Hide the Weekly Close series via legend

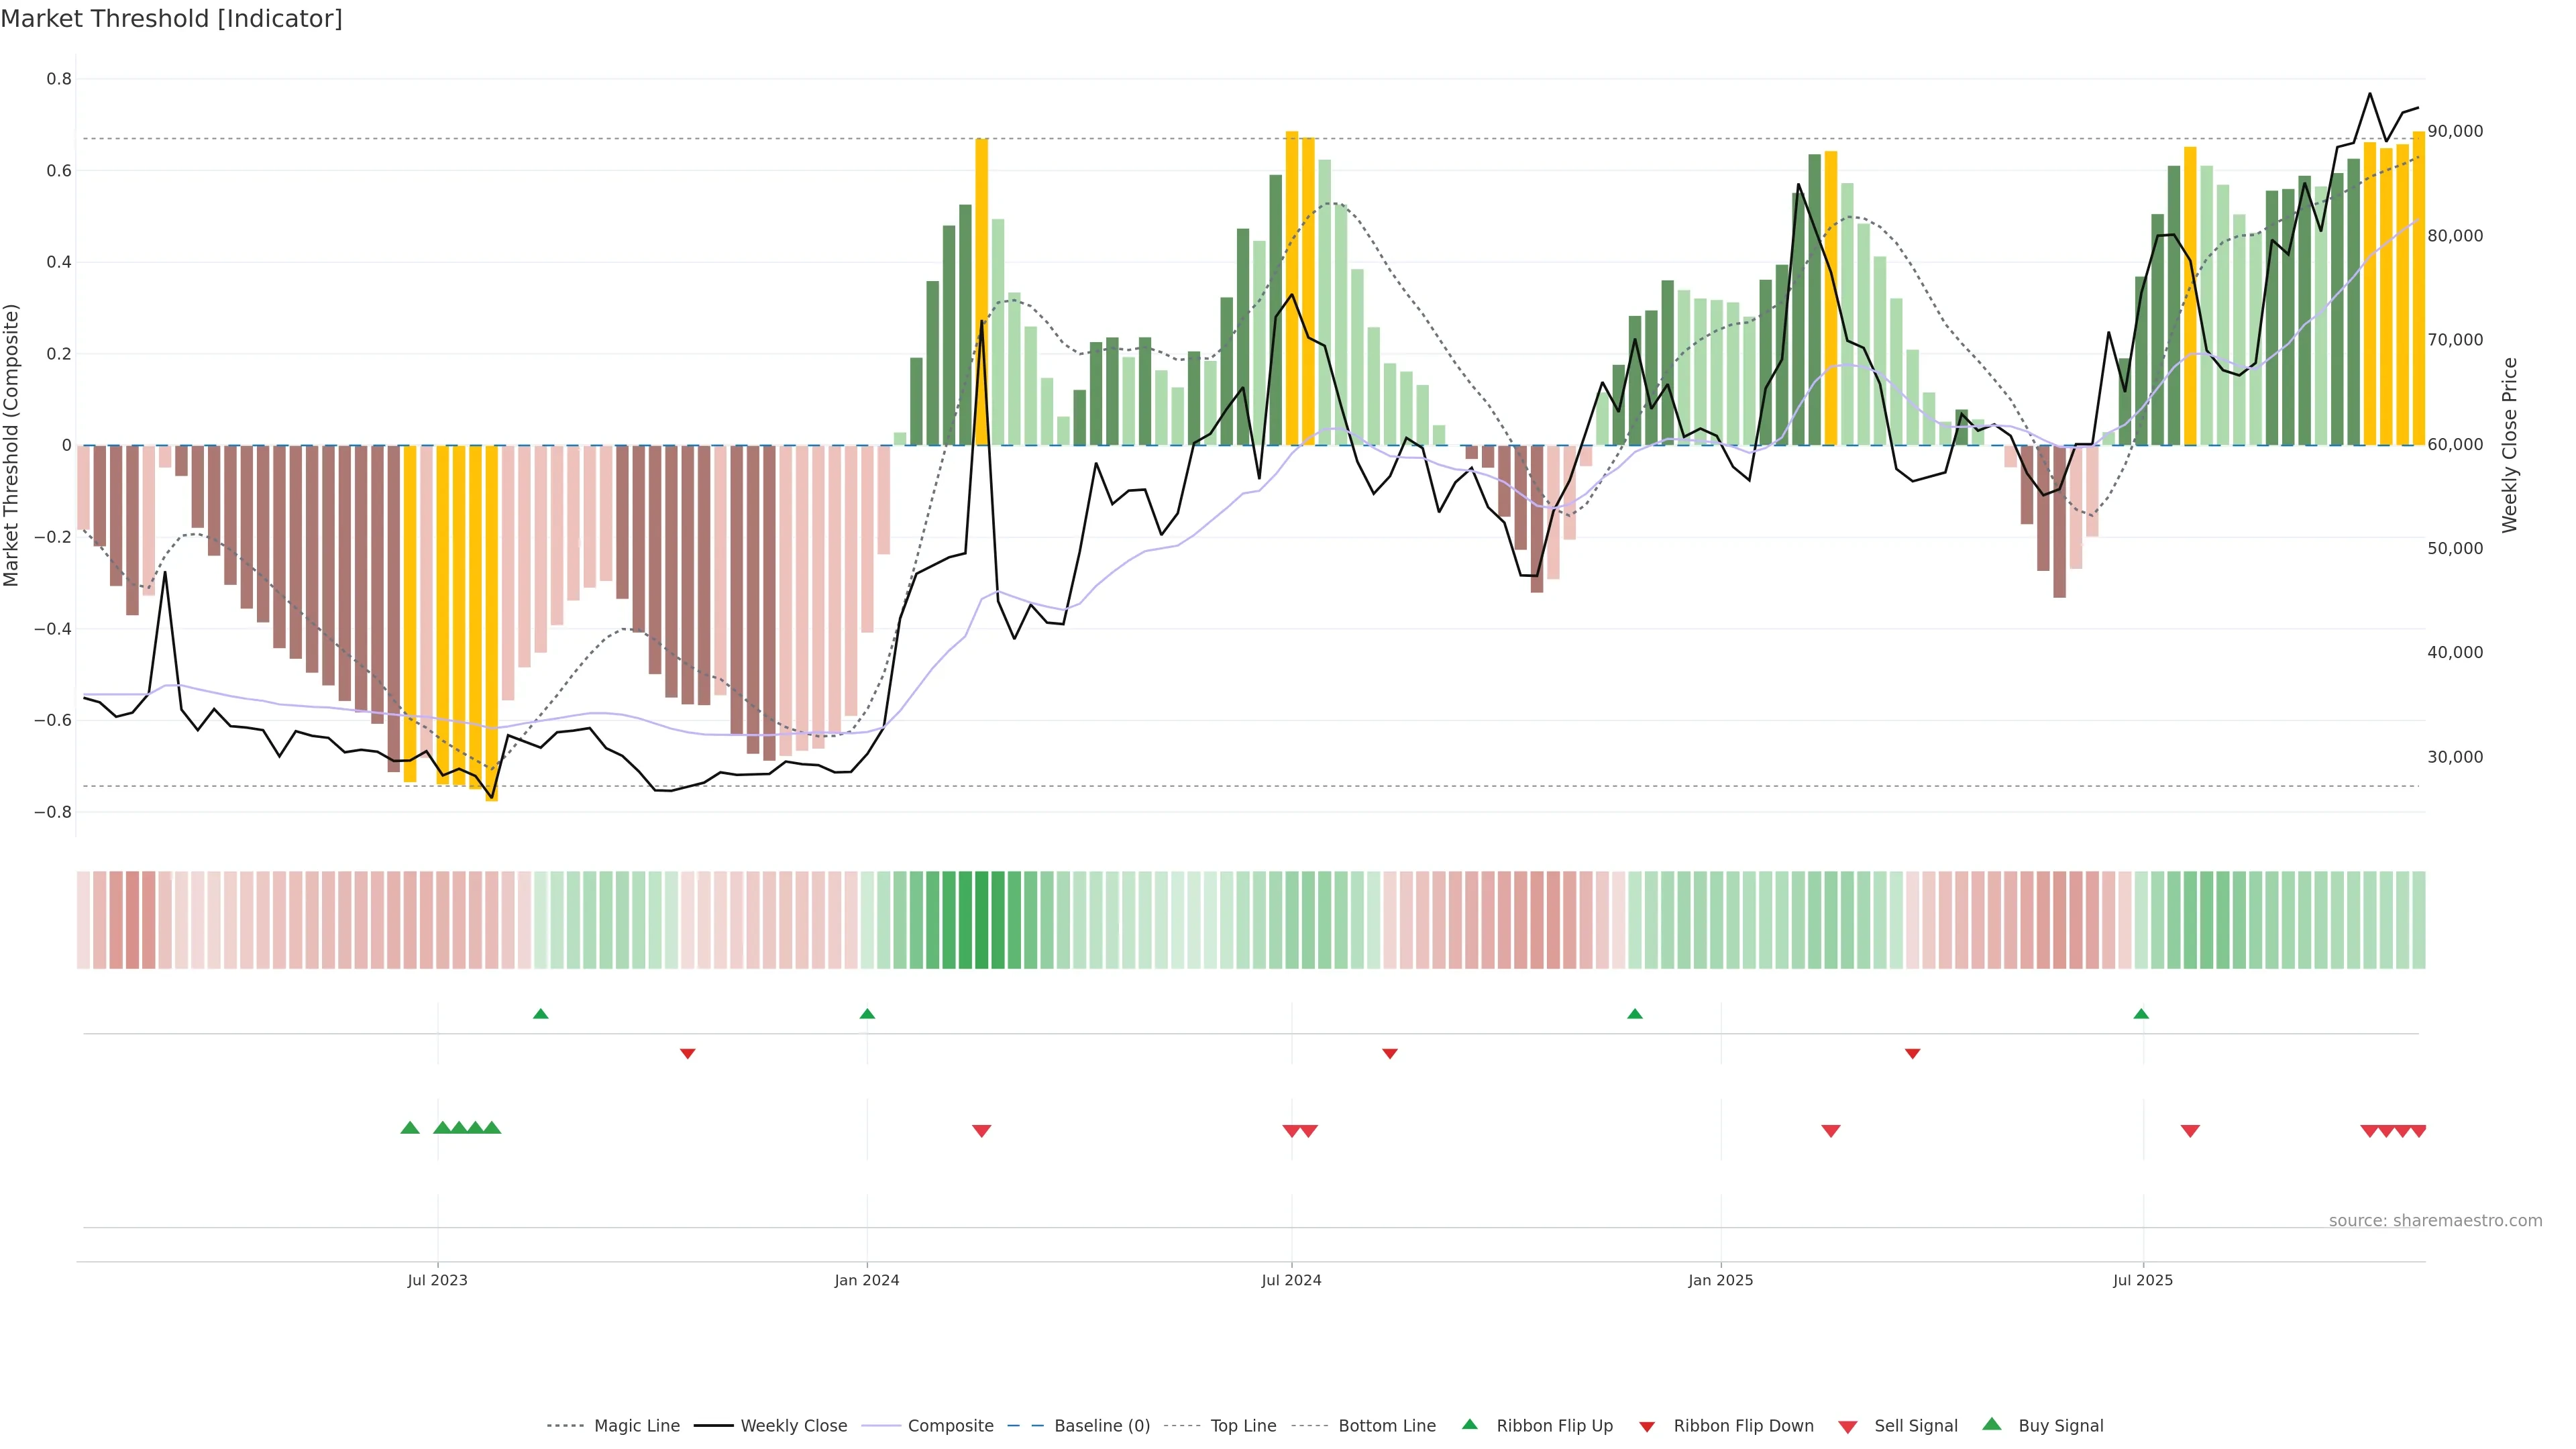point(793,1426)
